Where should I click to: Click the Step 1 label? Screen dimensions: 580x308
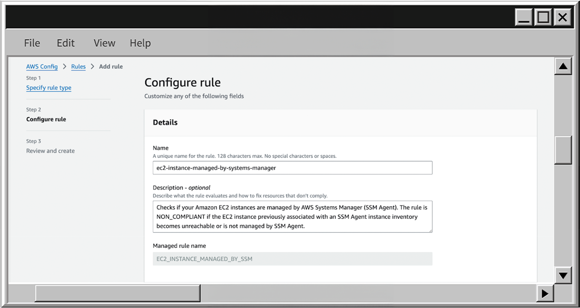click(33, 78)
